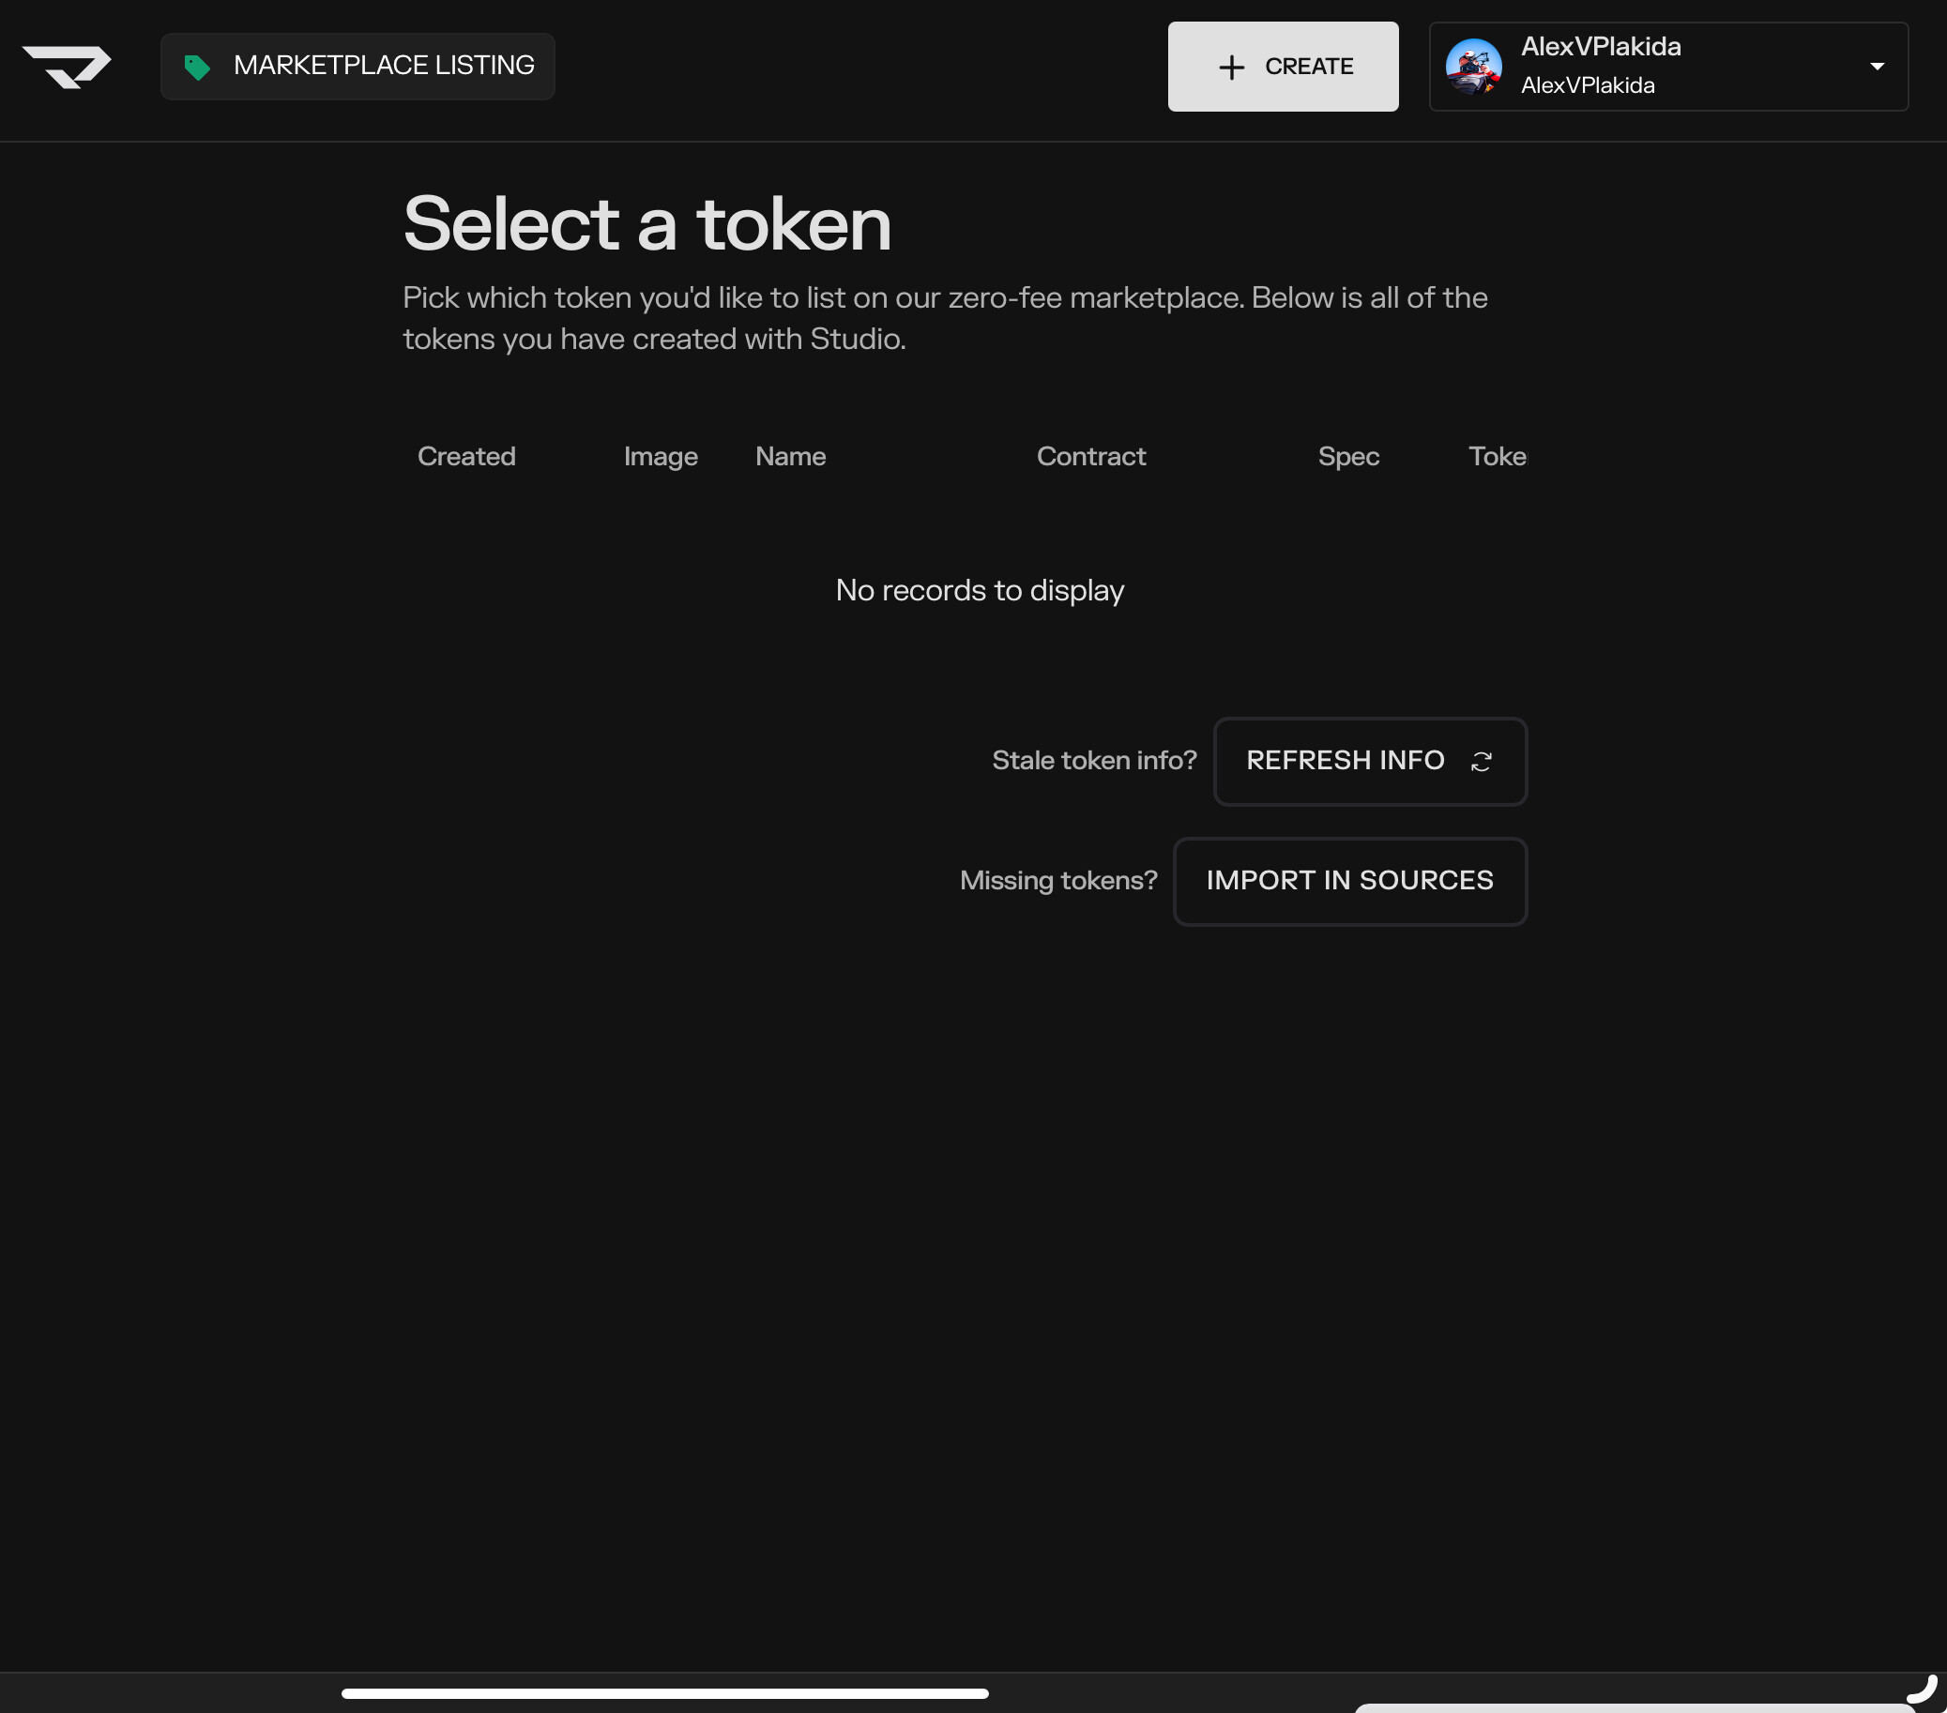The height and width of the screenshot is (1713, 1947).
Task: Open the AlexVPlakida account selector
Action: coord(1667,67)
